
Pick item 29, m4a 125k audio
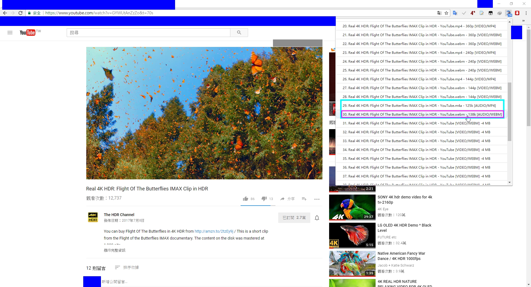pos(421,105)
